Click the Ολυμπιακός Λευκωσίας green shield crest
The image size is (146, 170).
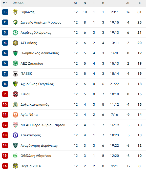point(15,53)
